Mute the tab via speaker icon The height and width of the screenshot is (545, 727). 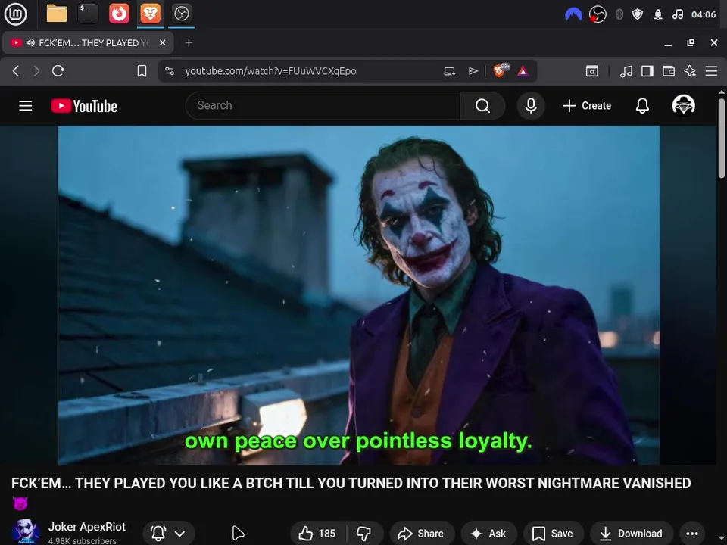(30, 42)
